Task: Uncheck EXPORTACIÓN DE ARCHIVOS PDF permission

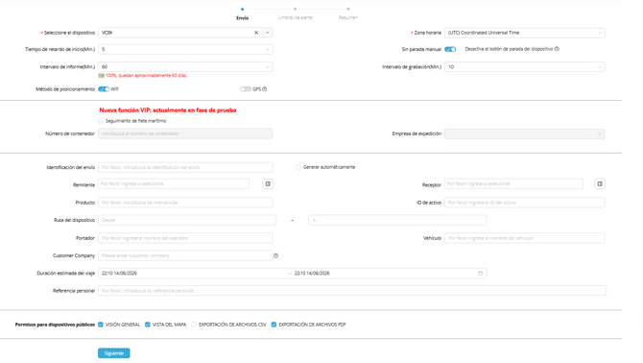Action: tap(274, 325)
